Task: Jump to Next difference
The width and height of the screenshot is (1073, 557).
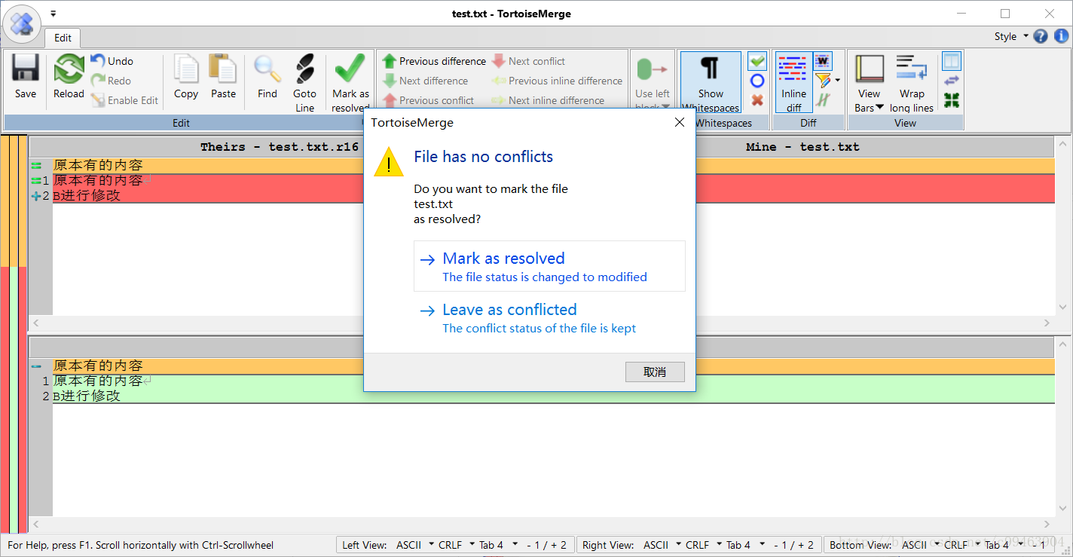Action: coord(425,81)
